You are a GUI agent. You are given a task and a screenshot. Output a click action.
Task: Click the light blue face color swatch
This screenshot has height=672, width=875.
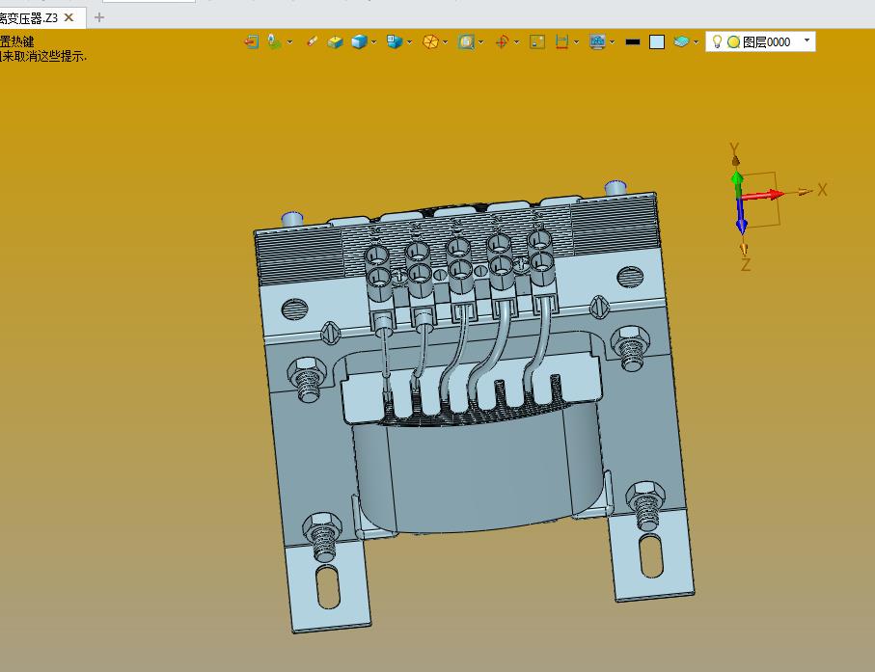(x=657, y=41)
